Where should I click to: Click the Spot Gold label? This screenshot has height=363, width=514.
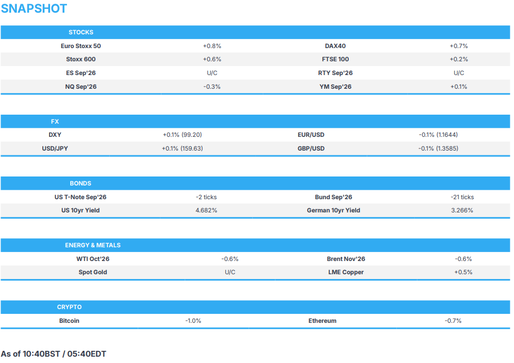click(93, 272)
